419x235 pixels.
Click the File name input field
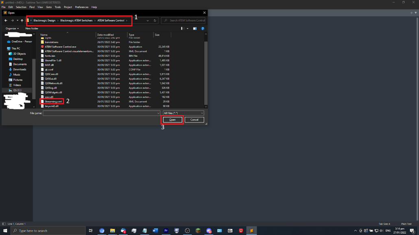101,113
